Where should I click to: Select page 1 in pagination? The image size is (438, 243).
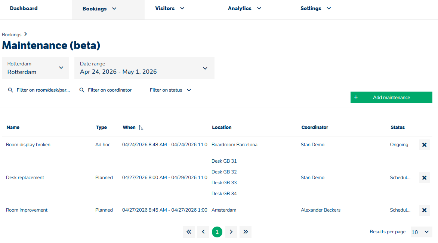coord(217,232)
